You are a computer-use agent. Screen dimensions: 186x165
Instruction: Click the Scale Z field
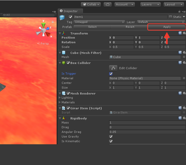[175, 47]
